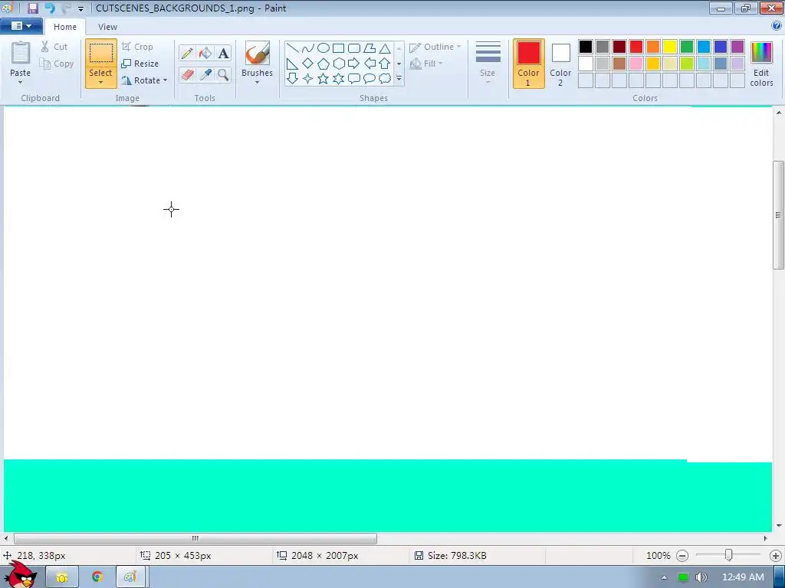Adjust the zoom slider handle
This screenshot has width=785, height=588.
click(729, 555)
